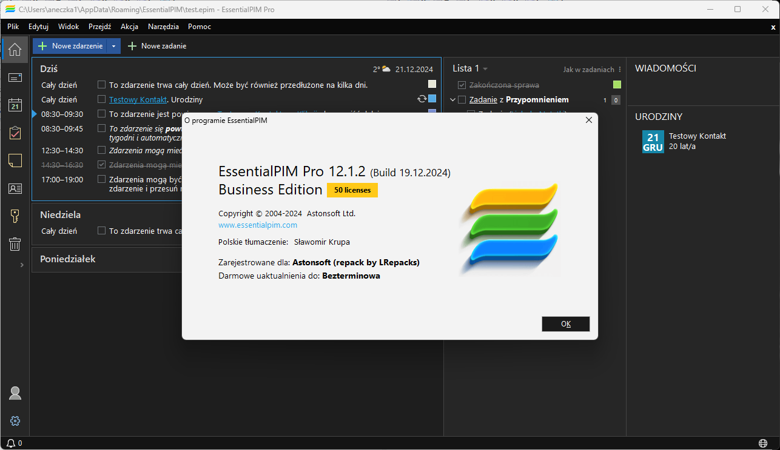Open the Mail module in the sidebar
The width and height of the screenshot is (780, 450).
pos(15,77)
